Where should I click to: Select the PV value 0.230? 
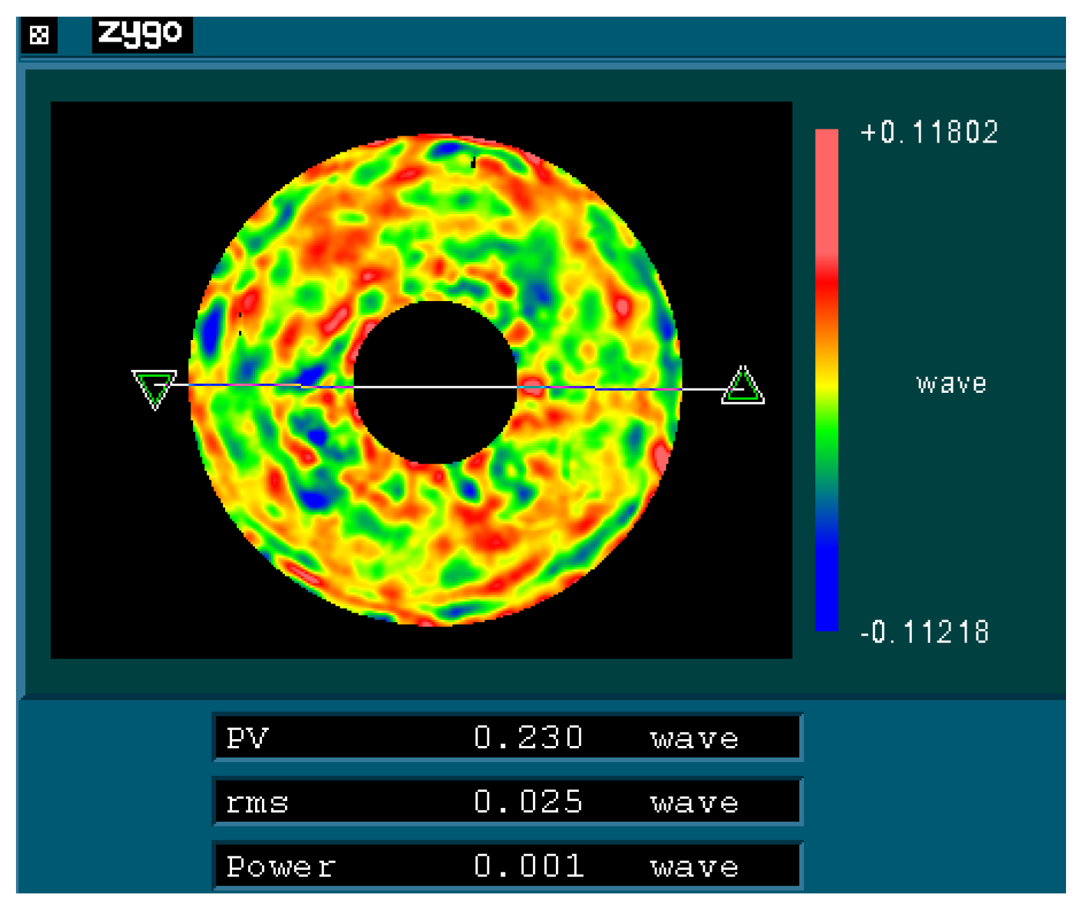(x=528, y=738)
